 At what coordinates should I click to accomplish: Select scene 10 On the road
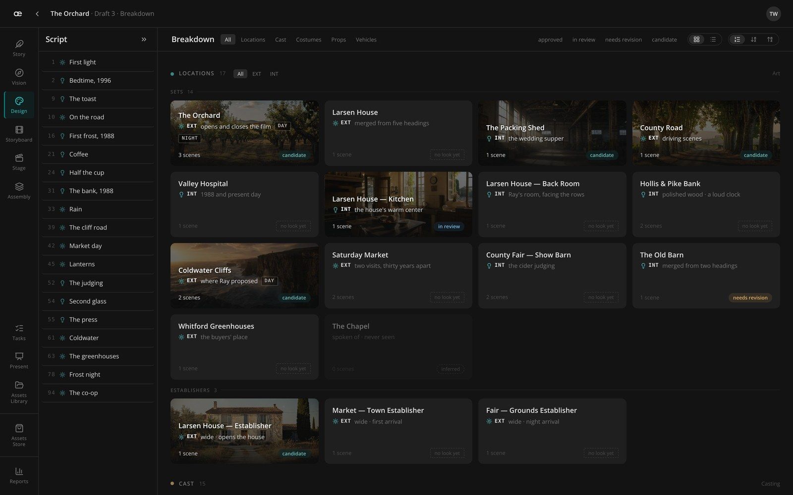point(98,117)
